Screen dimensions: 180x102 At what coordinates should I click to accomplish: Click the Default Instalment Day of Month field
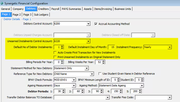[111, 47]
